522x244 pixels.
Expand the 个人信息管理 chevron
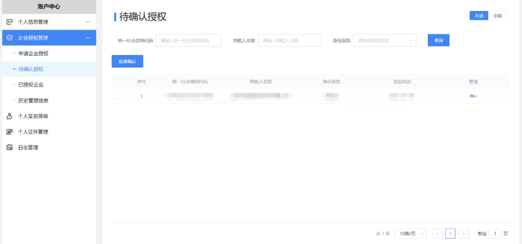87,22
